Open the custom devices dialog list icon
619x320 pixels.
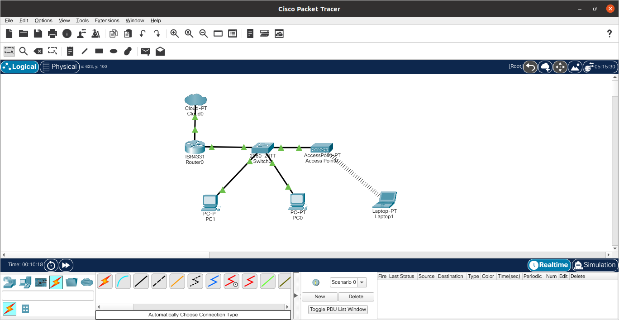[233, 33]
